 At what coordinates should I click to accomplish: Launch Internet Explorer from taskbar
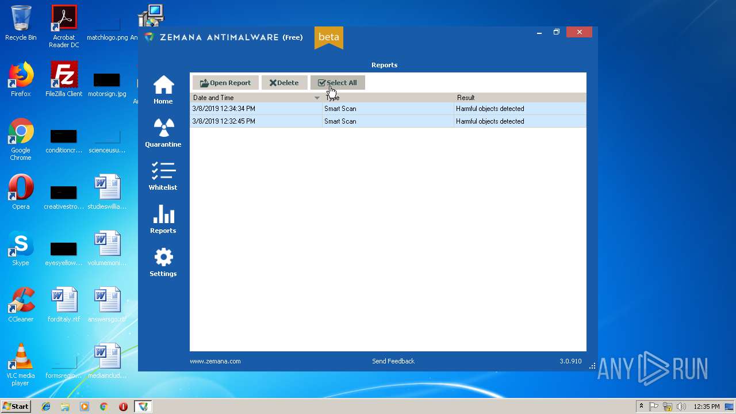(x=46, y=407)
